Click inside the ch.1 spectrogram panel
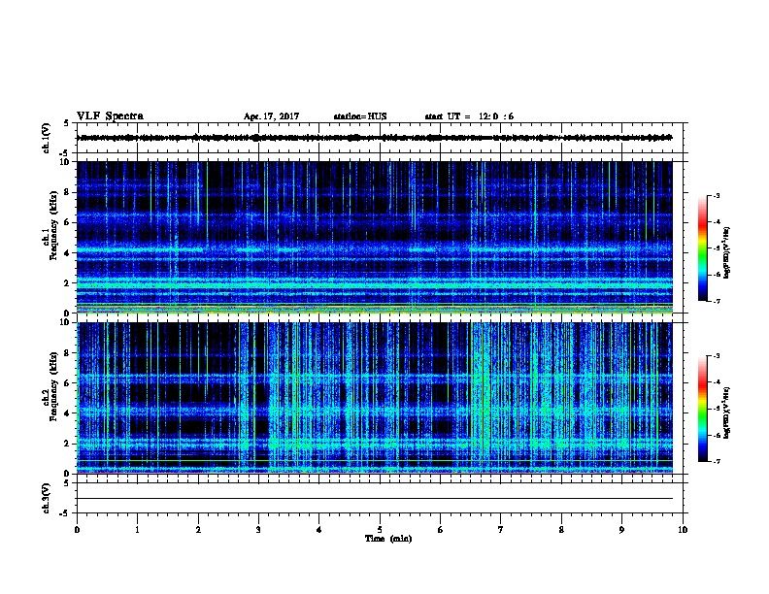This screenshot has width=769, height=594. (375, 237)
